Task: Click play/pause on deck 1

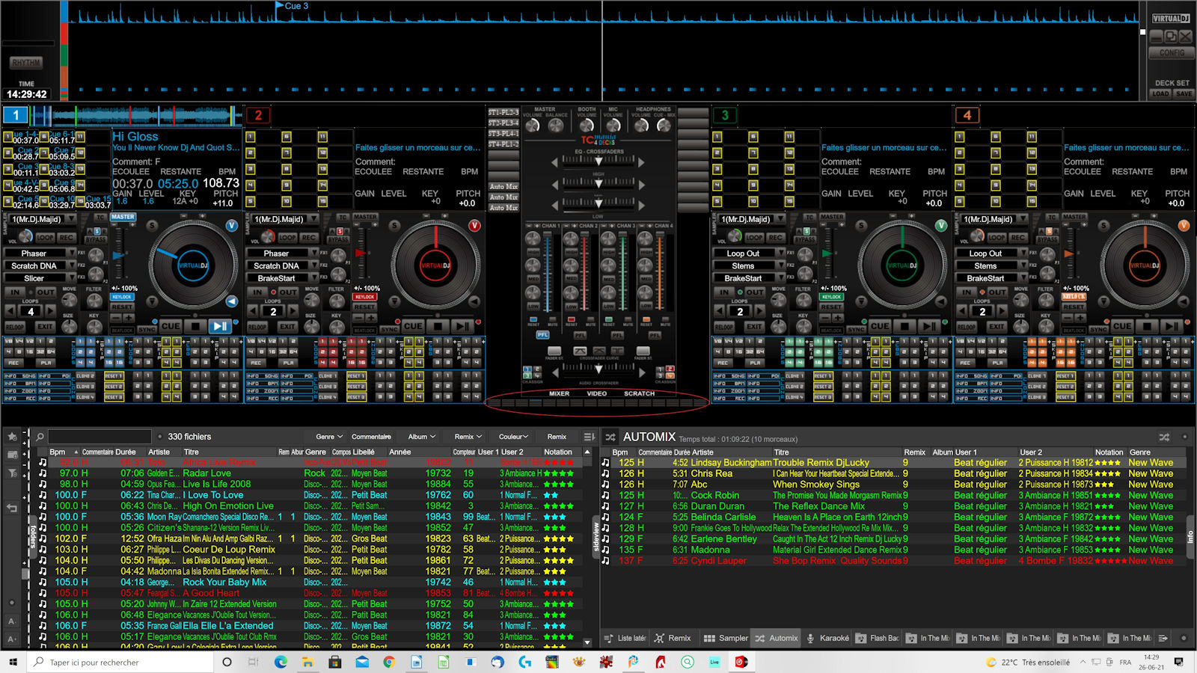Action: (220, 326)
